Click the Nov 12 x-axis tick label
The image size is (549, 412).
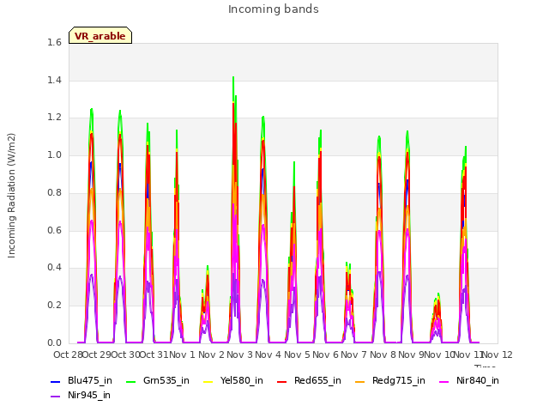coord(498,354)
